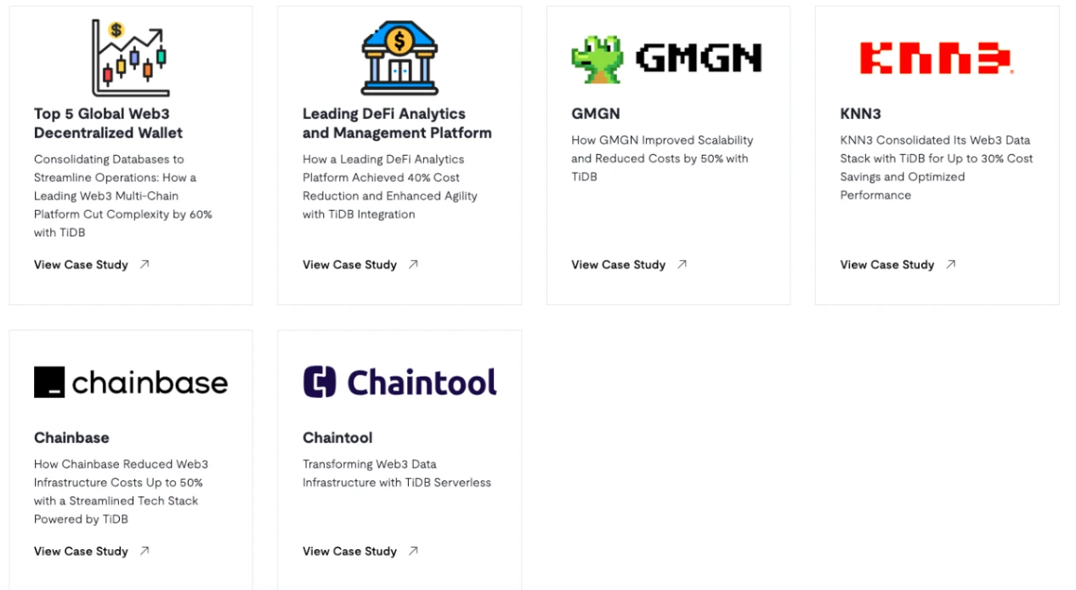
Task: Click arrow icon beside Chaintool View Case Study
Action: (x=413, y=551)
